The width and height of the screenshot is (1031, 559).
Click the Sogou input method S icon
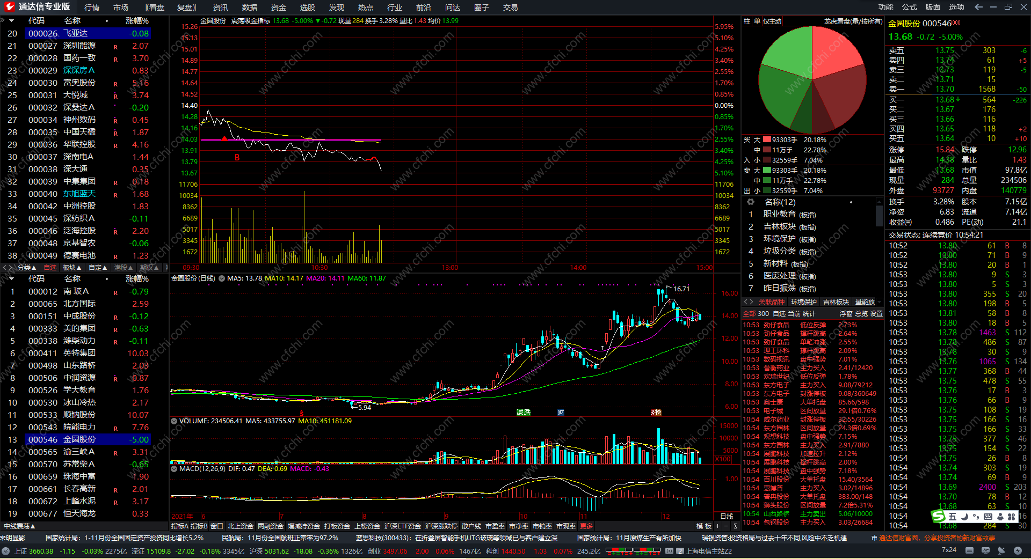(938, 517)
